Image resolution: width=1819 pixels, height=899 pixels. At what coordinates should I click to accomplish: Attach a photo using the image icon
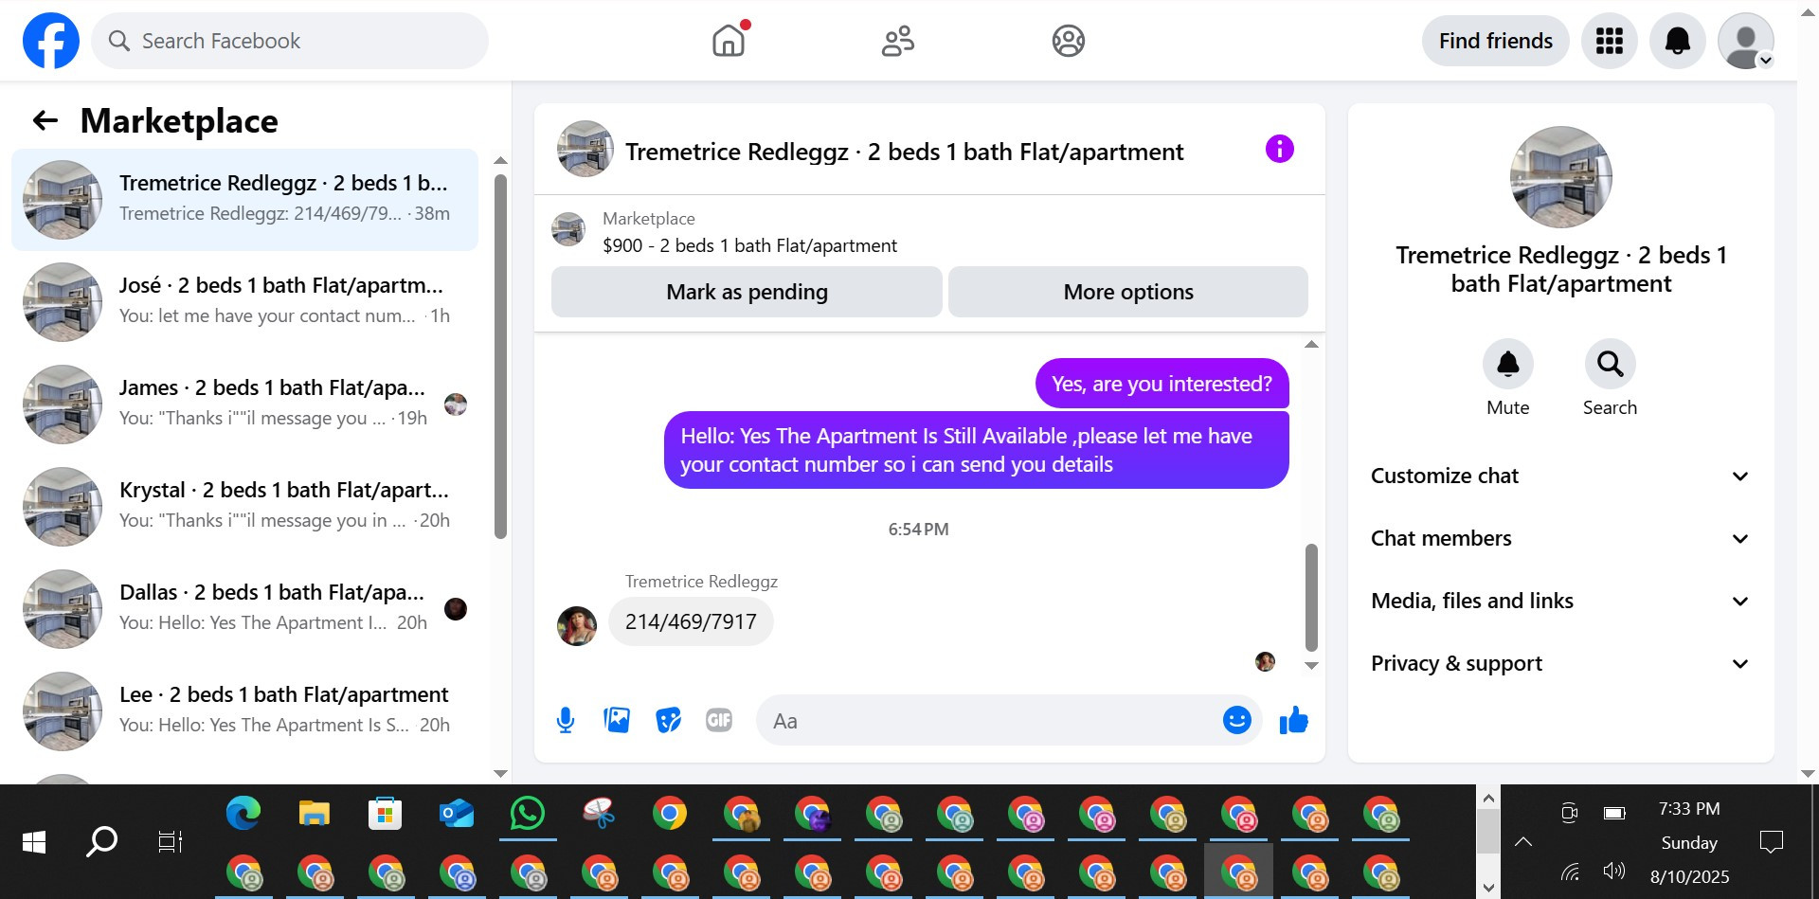click(x=617, y=721)
